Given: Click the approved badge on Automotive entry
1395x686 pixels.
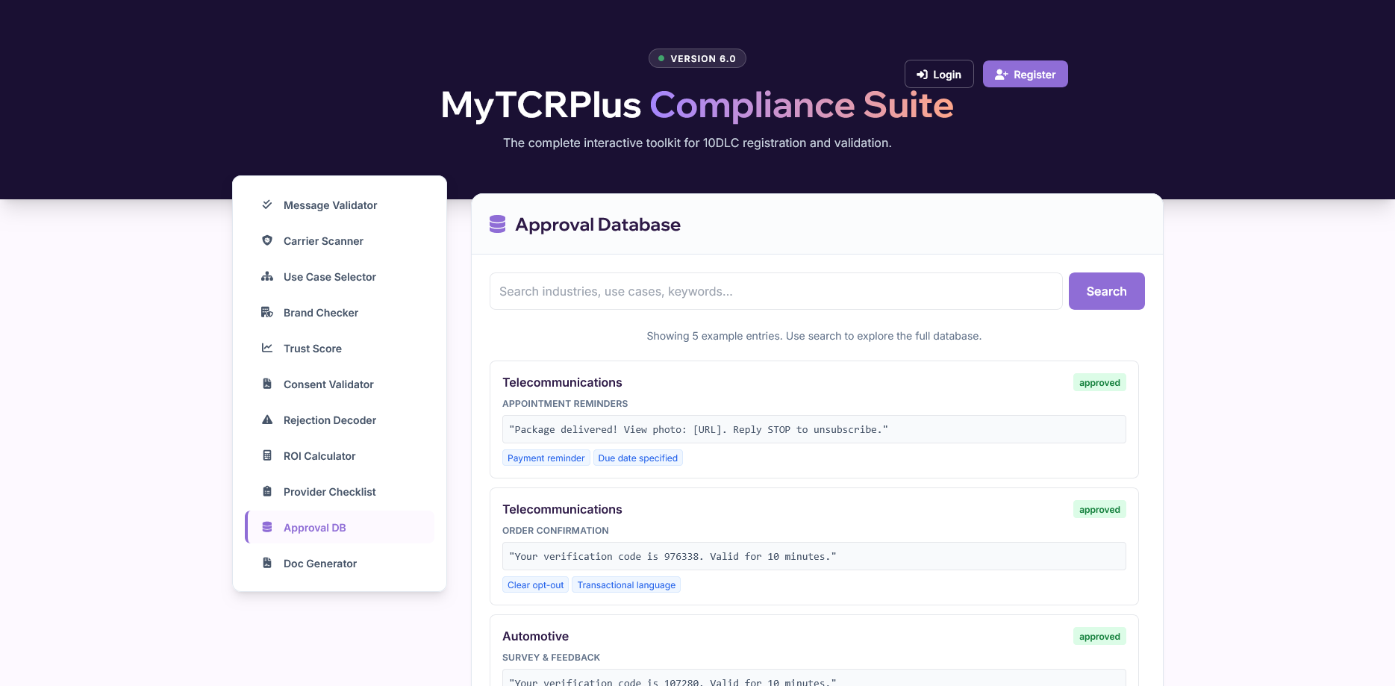Looking at the screenshot, I should pyautogui.click(x=1099, y=636).
